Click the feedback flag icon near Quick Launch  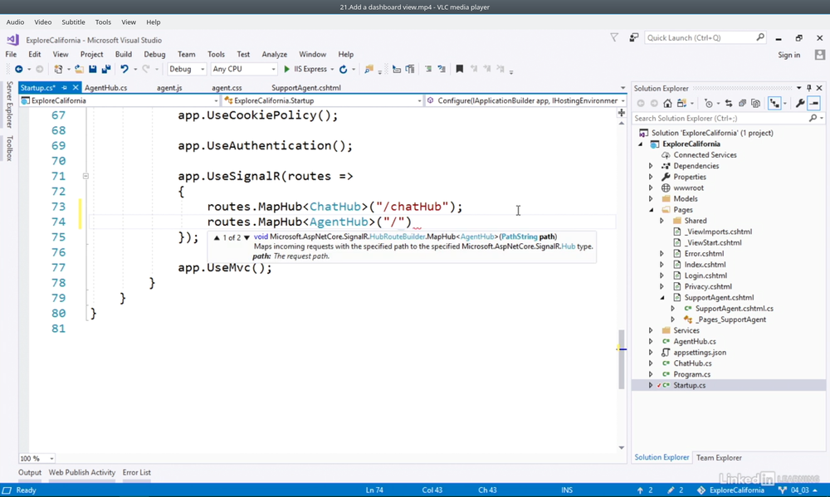(614, 37)
